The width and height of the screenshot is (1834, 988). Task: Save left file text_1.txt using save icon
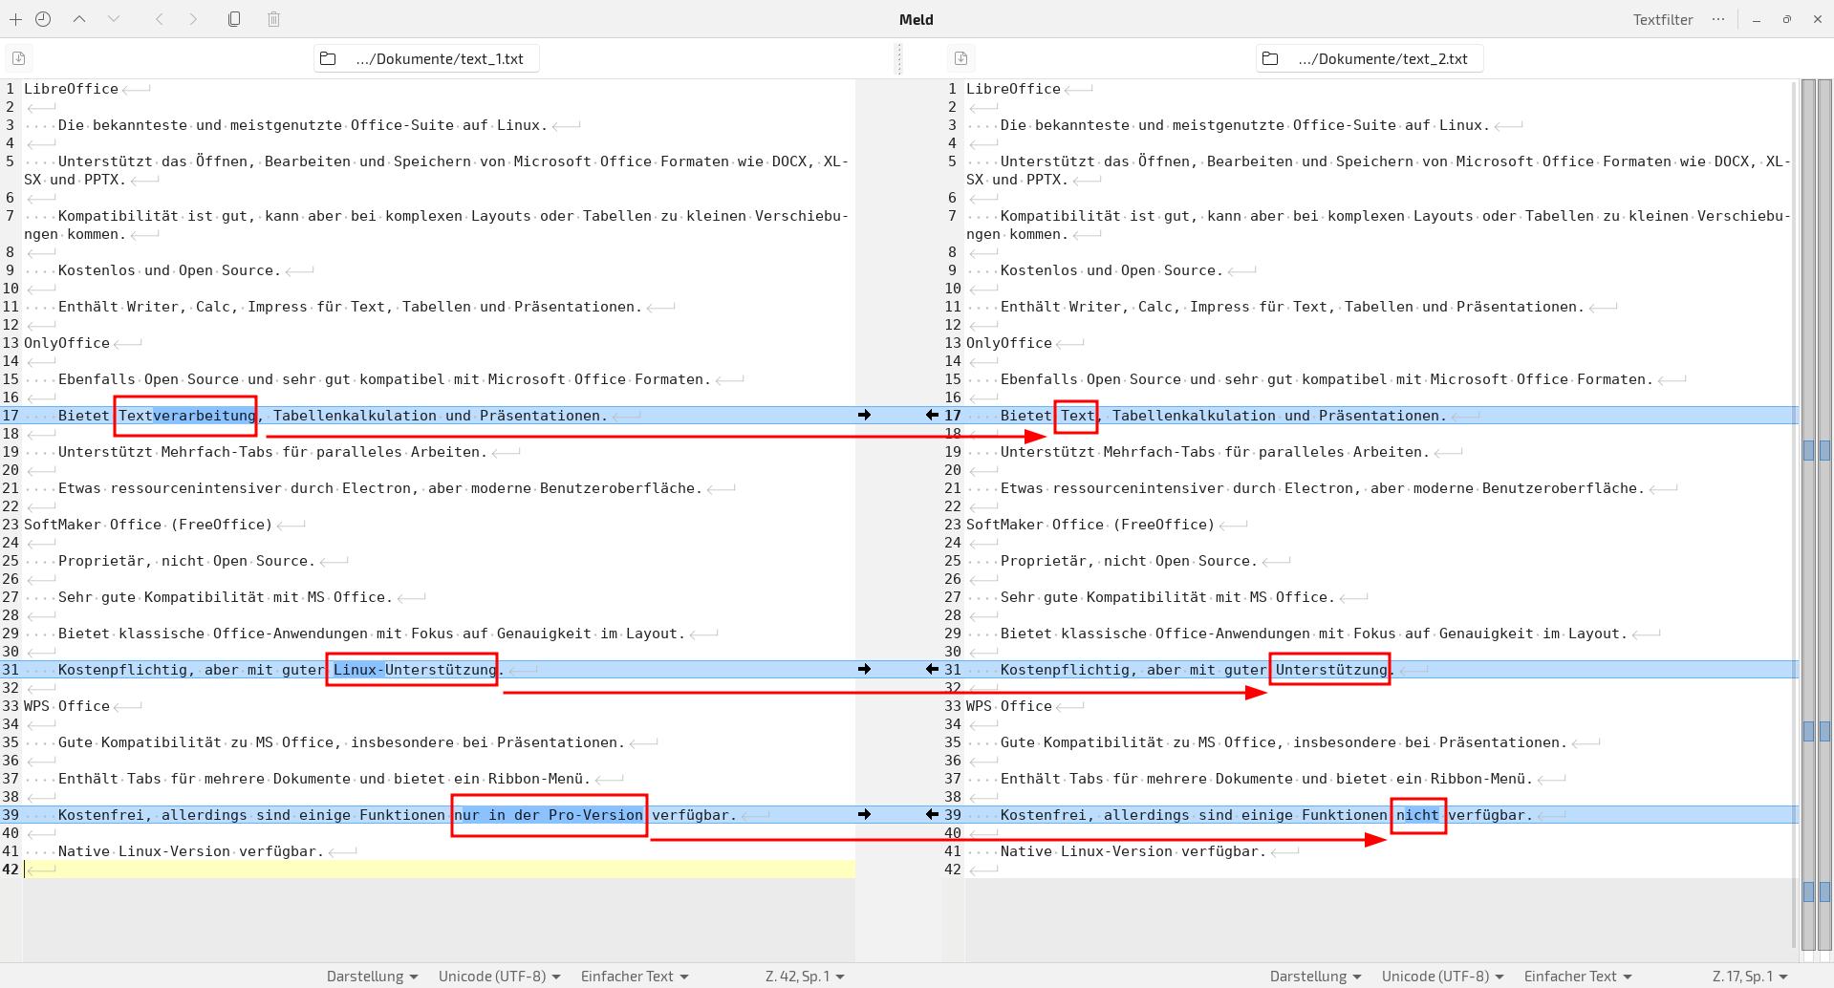coord(18,58)
